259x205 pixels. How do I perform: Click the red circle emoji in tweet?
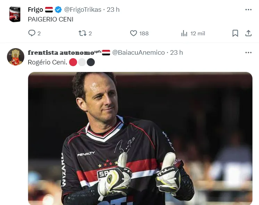pyautogui.click(x=73, y=62)
